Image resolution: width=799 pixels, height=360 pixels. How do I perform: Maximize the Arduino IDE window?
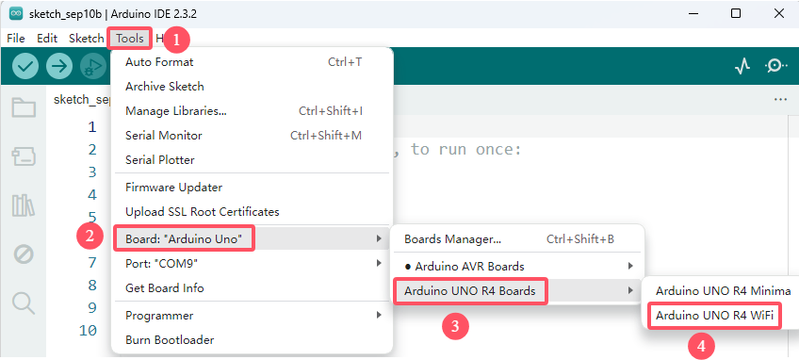tap(735, 14)
